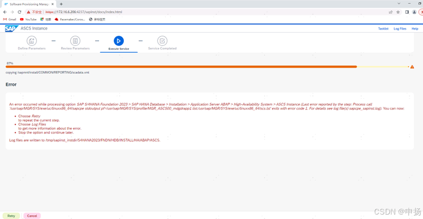
Task: Open the Gmail bookmark
Action: pos(10,20)
